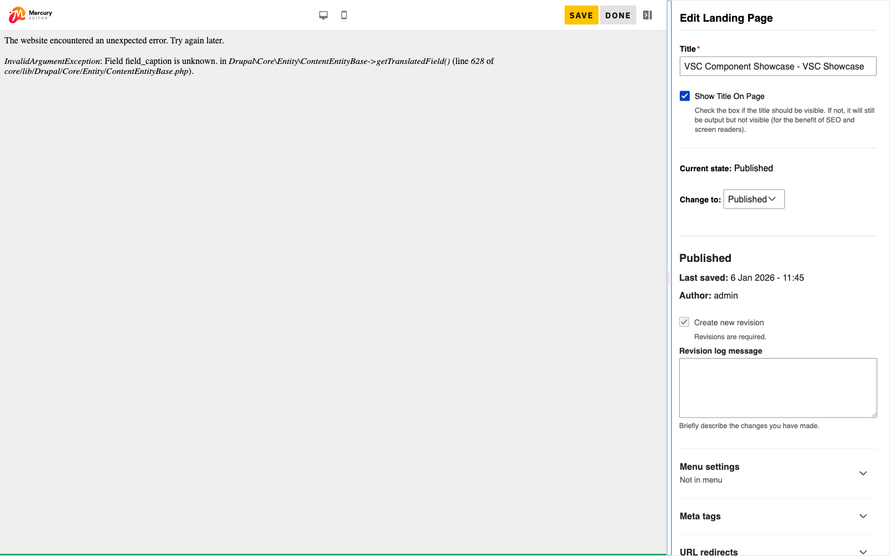Viewport: 890px width, 556px height.
Task: Click the Meta tags chevron arrow
Action: (x=863, y=516)
